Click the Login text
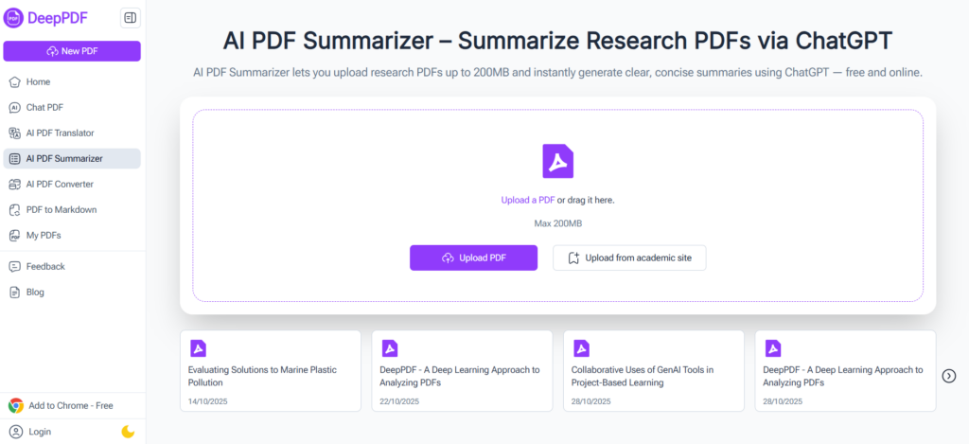The image size is (969, 444). pos(40,432)
